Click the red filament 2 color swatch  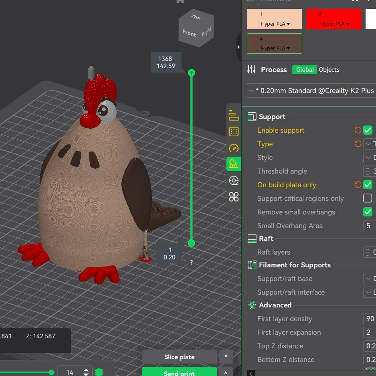pyautogui.click(x=334, y=19)
